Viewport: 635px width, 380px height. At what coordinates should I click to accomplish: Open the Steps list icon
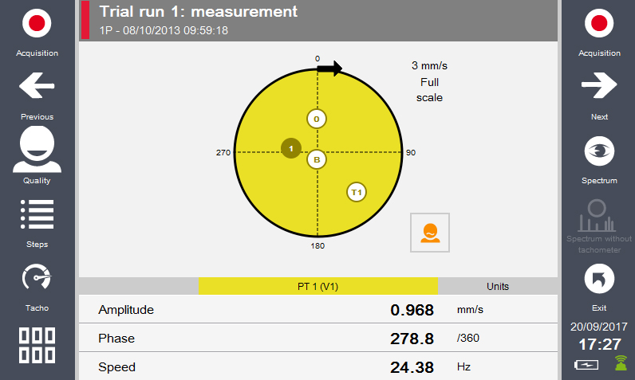(x=37, y=214)
